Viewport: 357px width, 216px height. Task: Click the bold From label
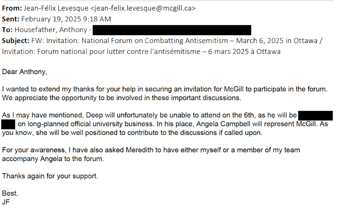(x=11, y=8)
